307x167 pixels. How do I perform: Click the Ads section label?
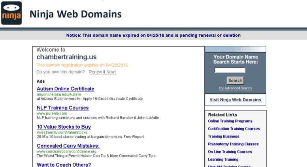click(41, 81)
